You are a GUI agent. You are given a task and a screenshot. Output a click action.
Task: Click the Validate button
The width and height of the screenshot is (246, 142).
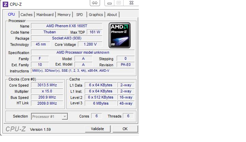(97, 129)
